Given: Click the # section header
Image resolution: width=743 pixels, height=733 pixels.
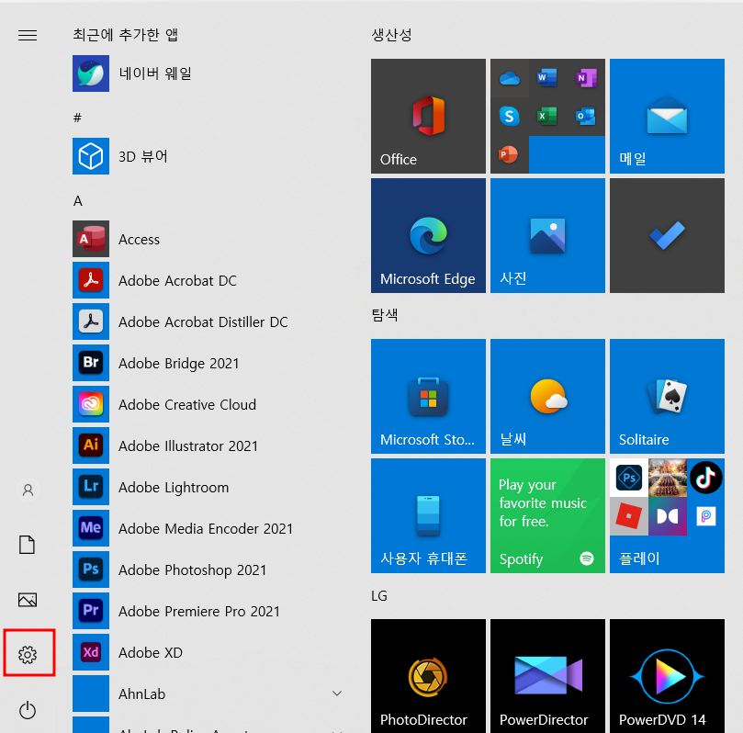Looking at the screenshot, I should point(77,117).
